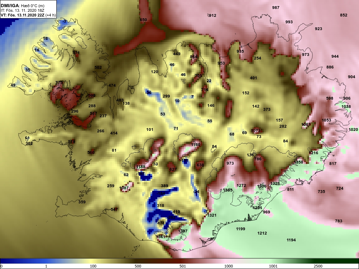Click the legend label '2500'
359x269 pixels.
tap(318, 266)
